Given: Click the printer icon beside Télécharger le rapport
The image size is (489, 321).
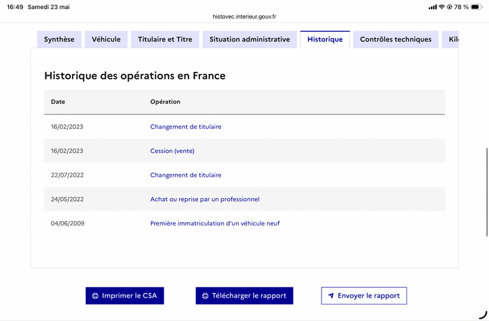Looking at the screenshot, I should tap(205, 296).
